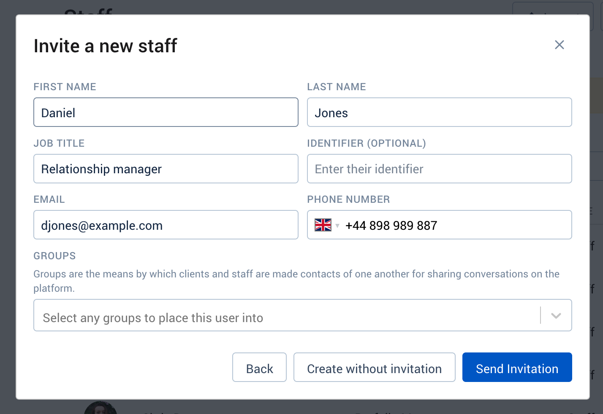The height and width of the screenshot is (414, 603).
Task: Focus the Job Title field
Action: pyautogui.click(x=166, y=169)
